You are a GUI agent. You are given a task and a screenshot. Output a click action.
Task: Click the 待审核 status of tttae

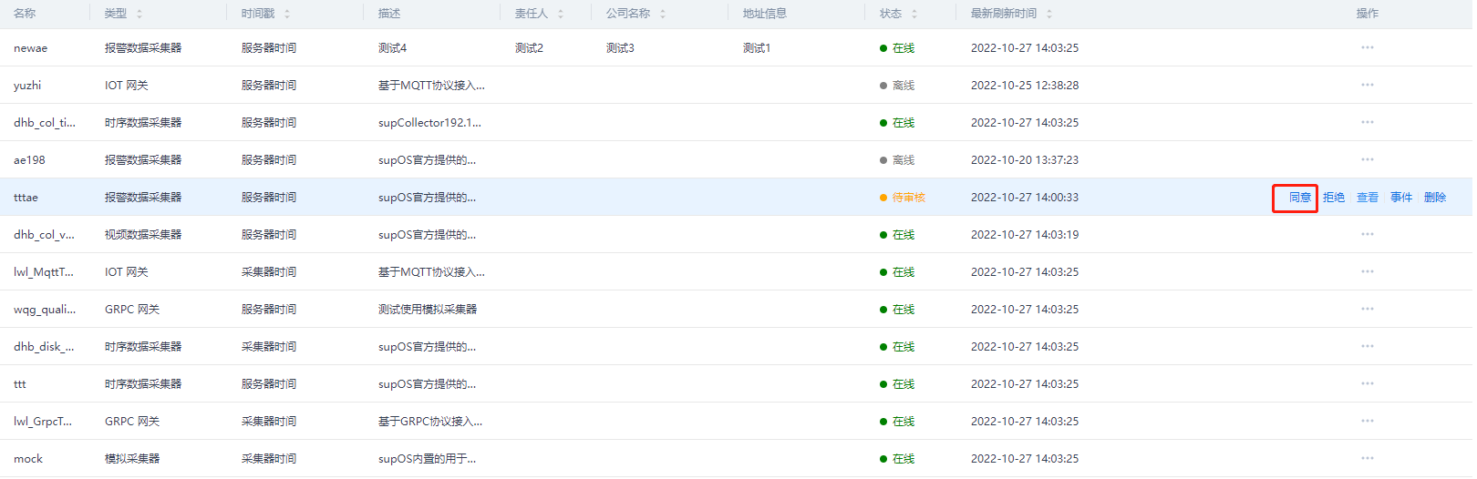pos(908,198)
